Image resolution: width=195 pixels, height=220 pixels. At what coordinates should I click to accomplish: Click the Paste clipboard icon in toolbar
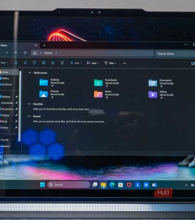(x=34, y=63)
